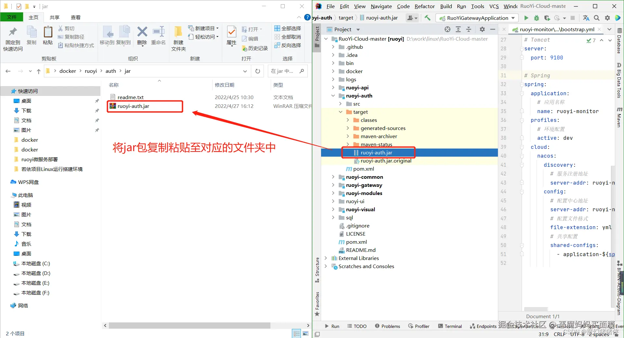The image size is (624, 338).
Task: Open Explorer address history dropdown
Action: click(x=245, y=71)
